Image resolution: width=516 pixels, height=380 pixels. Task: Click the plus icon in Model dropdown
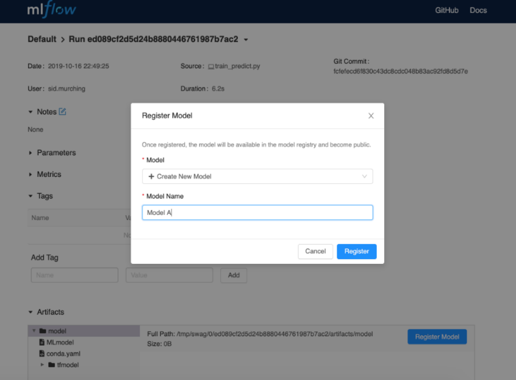(151, 176)
